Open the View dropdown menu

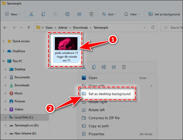(x=132, y=14)
